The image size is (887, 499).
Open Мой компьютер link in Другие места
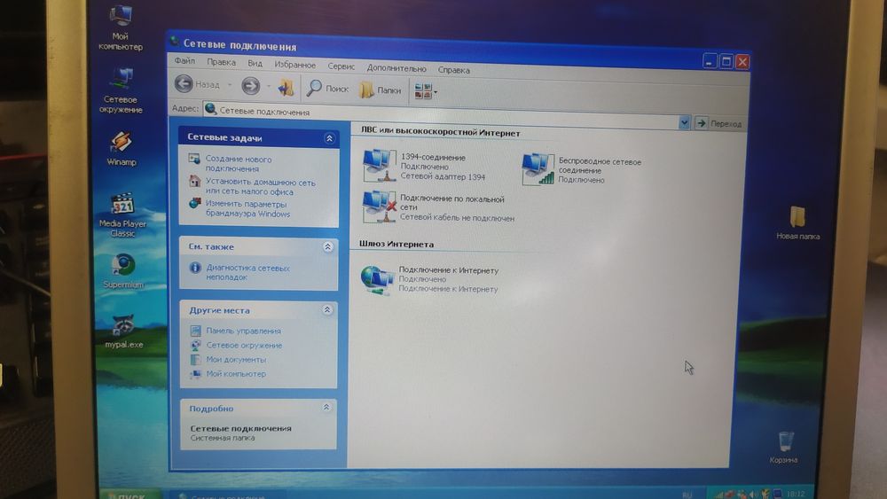click(x=236, y=373)
